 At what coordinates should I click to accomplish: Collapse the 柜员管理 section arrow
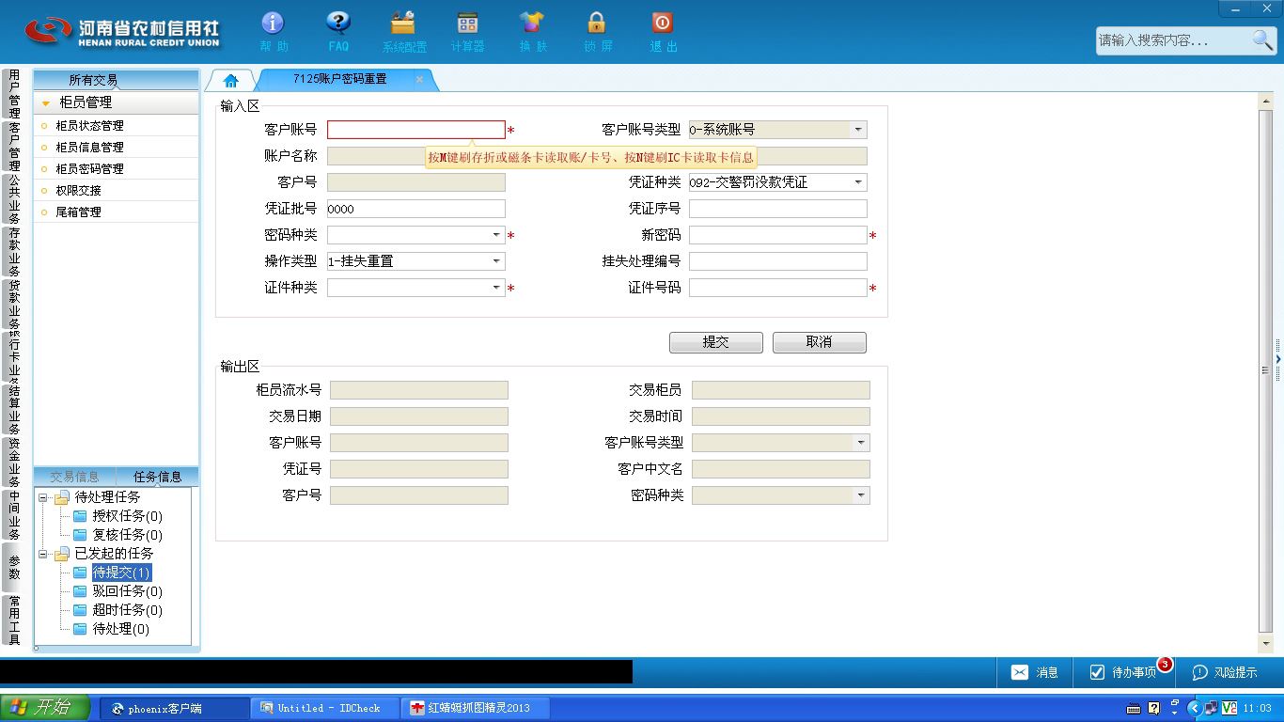coord(45,103)
